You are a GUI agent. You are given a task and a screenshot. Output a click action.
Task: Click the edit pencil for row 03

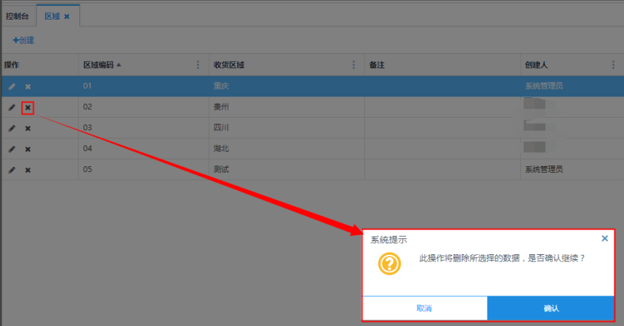click(12, 129)
